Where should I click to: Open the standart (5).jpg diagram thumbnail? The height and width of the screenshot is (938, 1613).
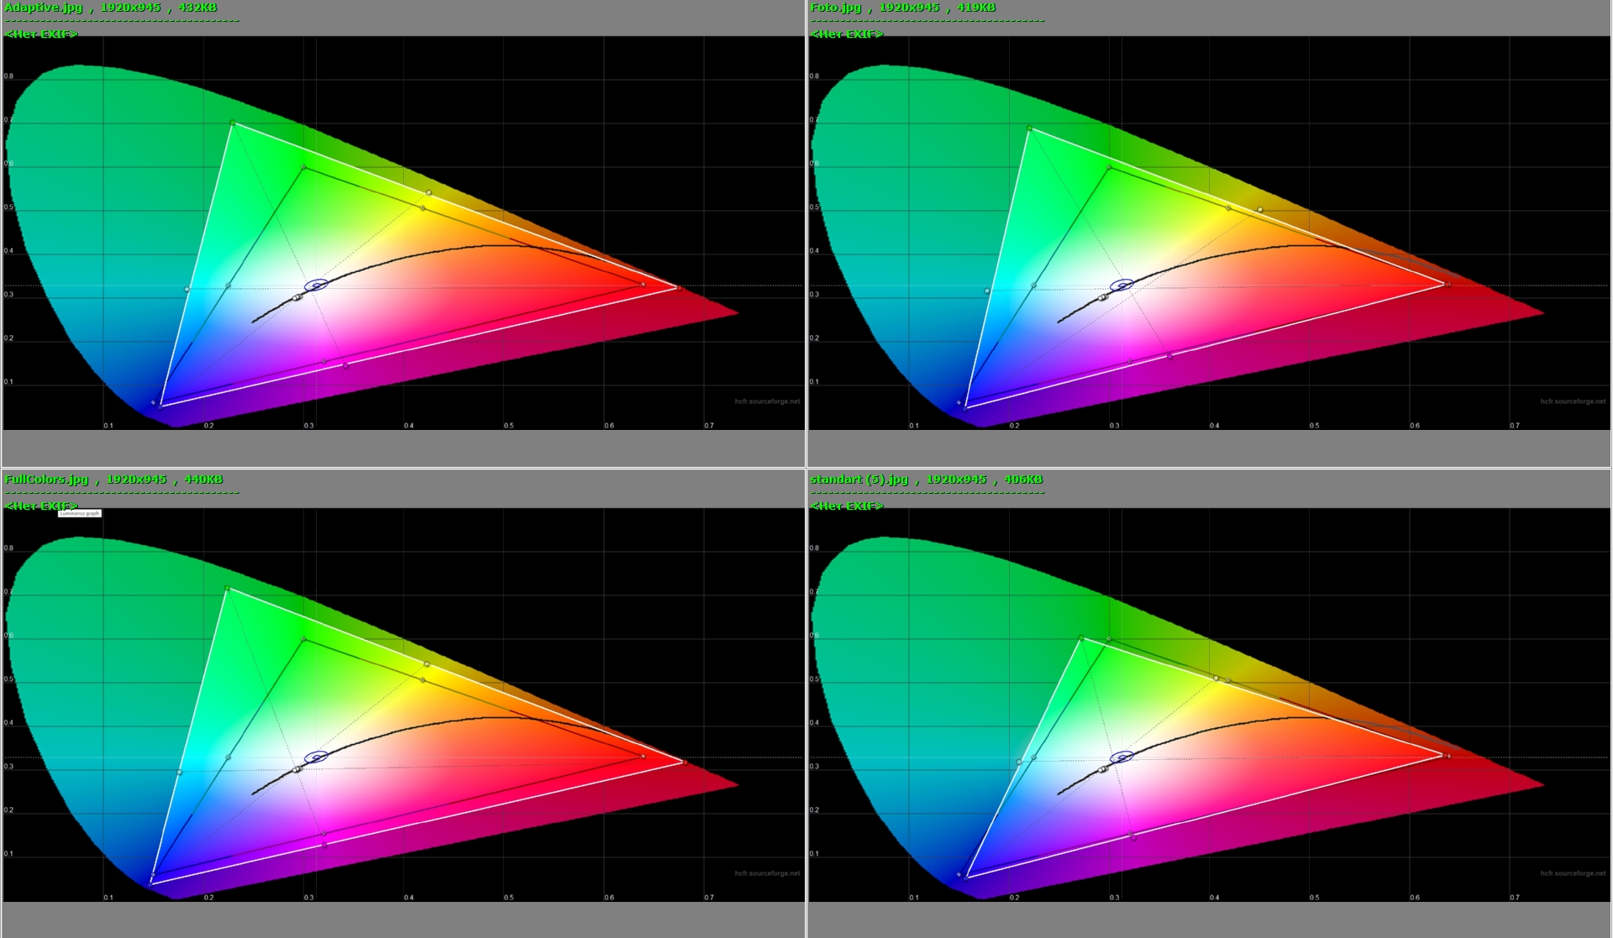click(1209, 705)
